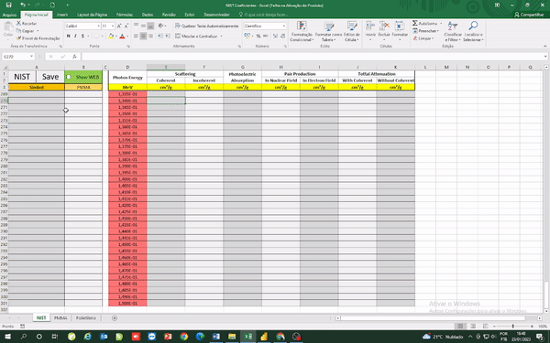Switch to the Polietileno sheet tab
This screenshot has width=550, height=343.
pyautogui.click(x=86, y=317)
